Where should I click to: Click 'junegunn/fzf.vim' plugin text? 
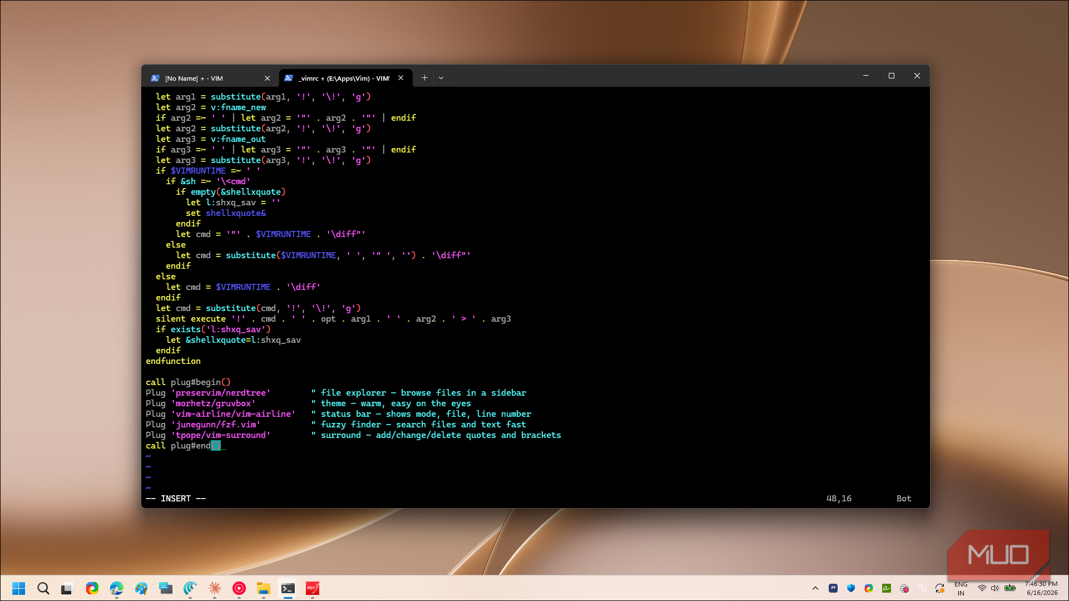pos(215,425)
